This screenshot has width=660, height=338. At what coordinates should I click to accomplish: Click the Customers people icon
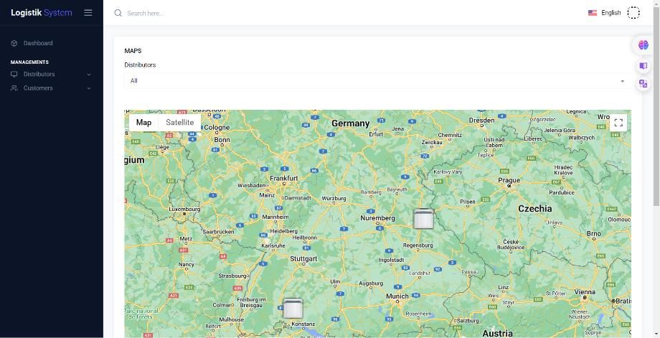click(14, 88)
